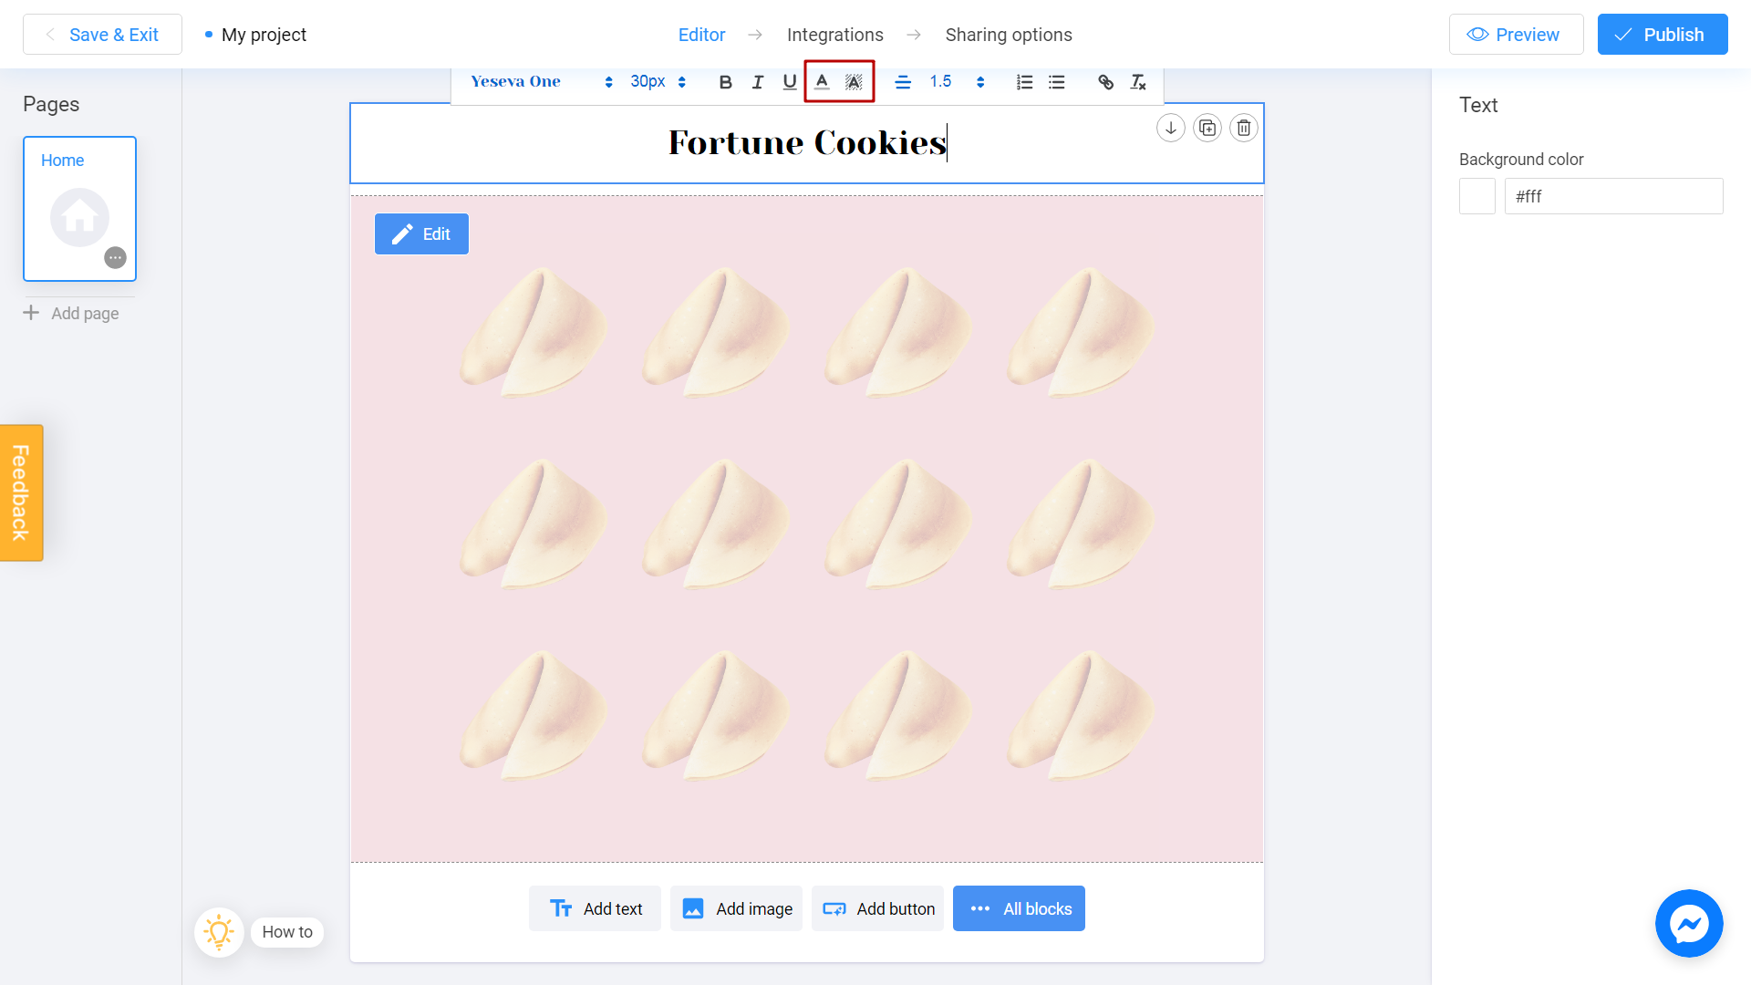The width and height of the screenshot is (1751, 985).
Task: Click the duplicate block icon
Action: 1207,128
